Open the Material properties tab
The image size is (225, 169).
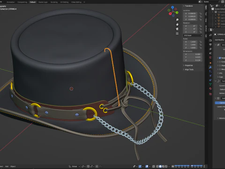[210, 88]
